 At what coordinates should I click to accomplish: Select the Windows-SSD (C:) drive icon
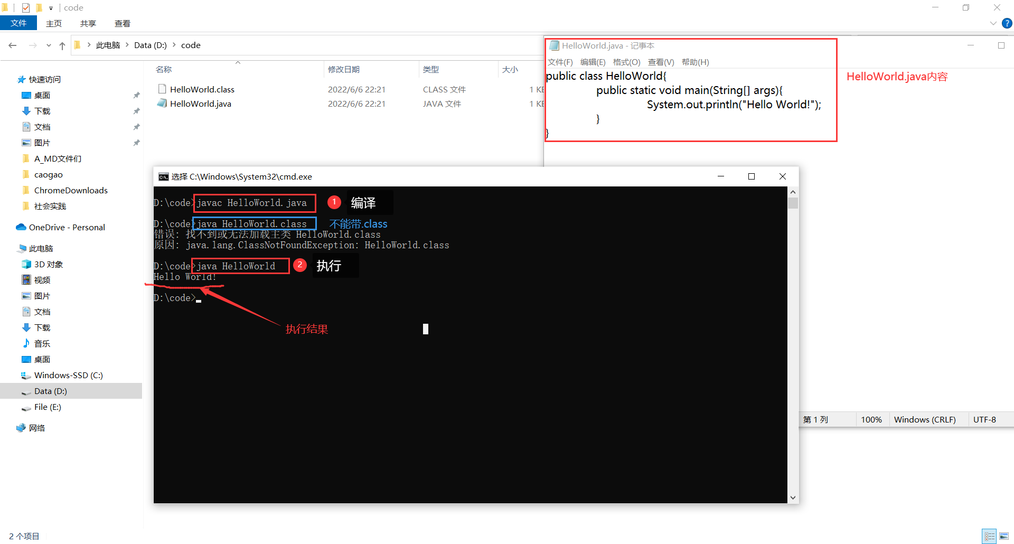pyautogui.click(x=26, y=376)
